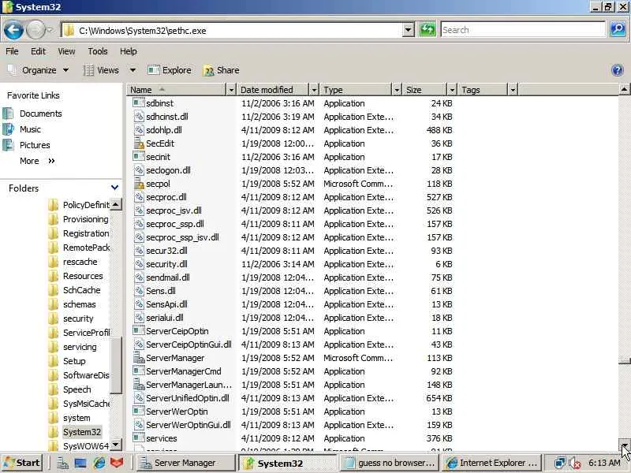Open the File menu
The width and height of the screenshot is (631, 473).
[12, 51]
